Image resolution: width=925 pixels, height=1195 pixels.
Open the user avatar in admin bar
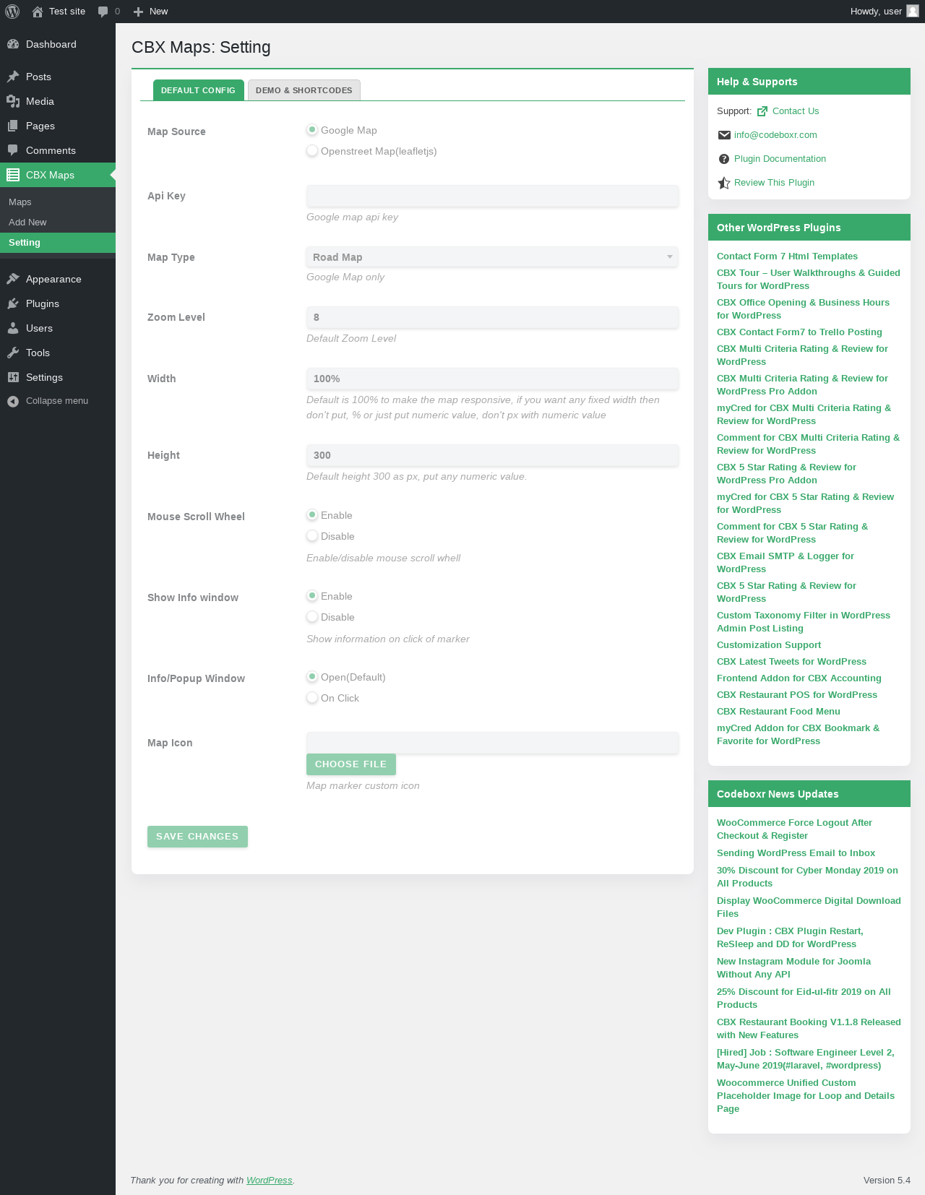[913, 11]
